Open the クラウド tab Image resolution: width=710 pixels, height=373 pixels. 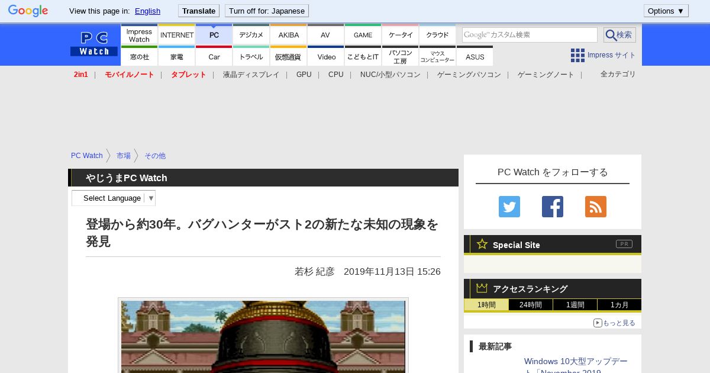438,35
